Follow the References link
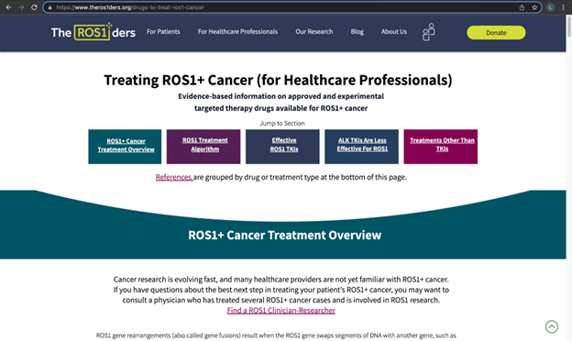 pyautogui.click(x=173, y=177)
